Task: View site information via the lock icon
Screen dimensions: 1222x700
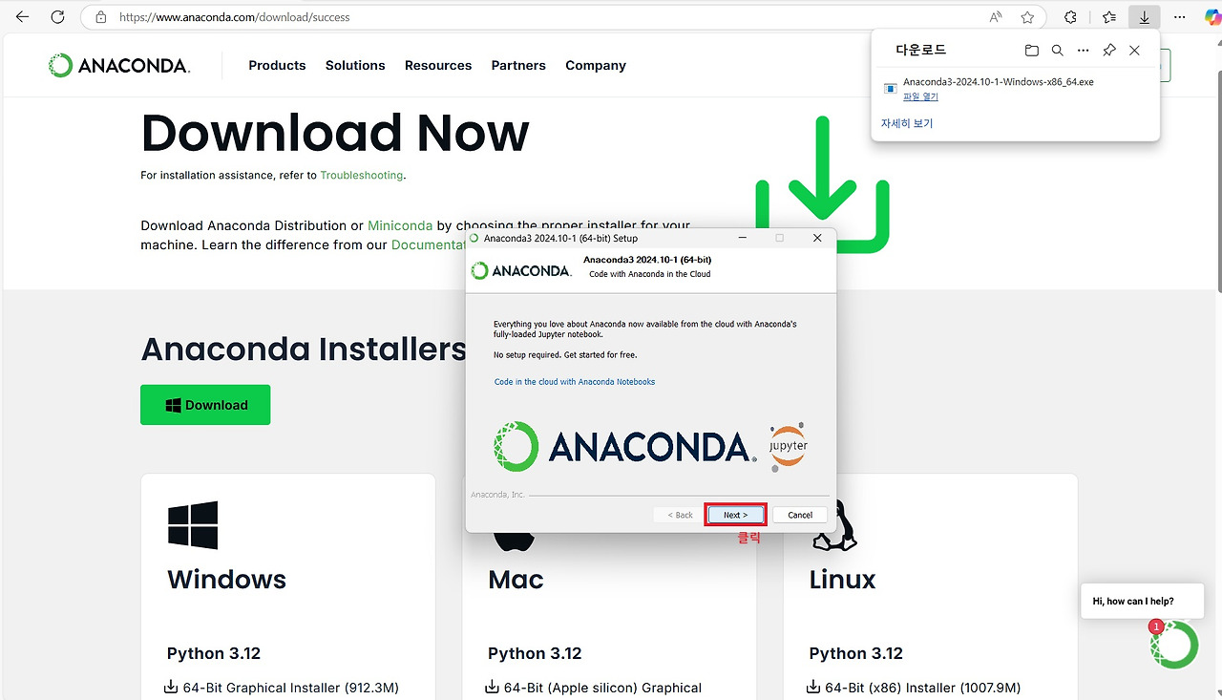Action: (x=101, y=17)
